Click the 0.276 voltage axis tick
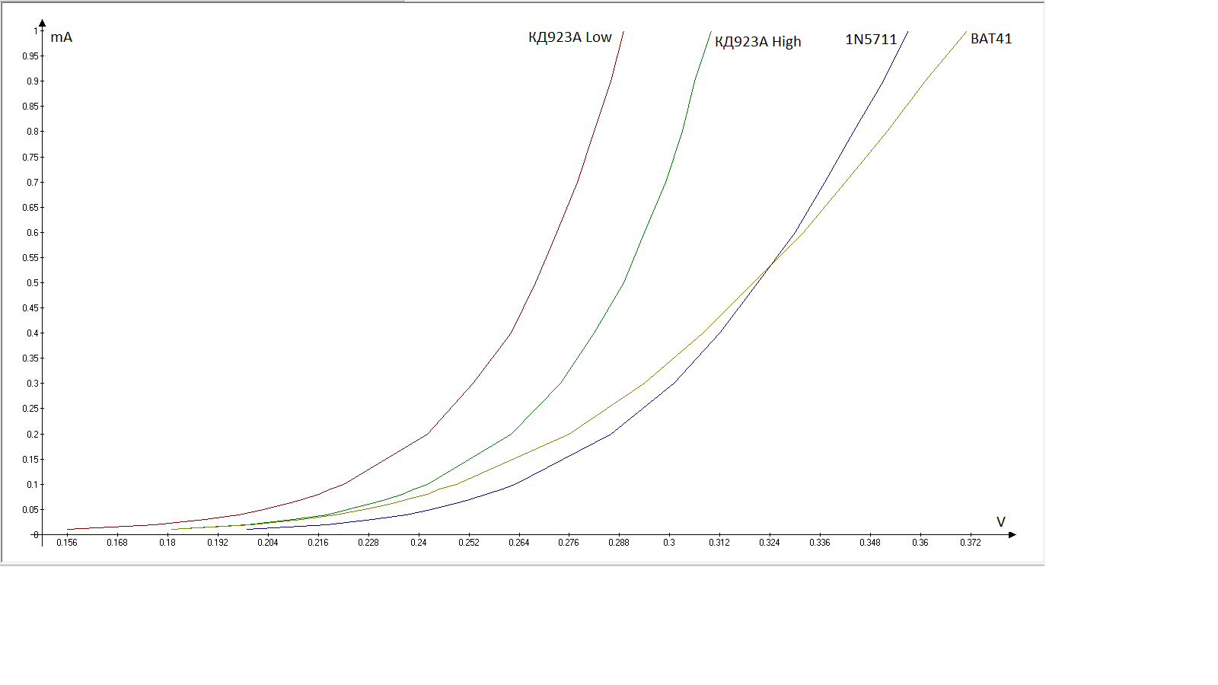Screen dimensions: 1218x685 click(569, 543)
